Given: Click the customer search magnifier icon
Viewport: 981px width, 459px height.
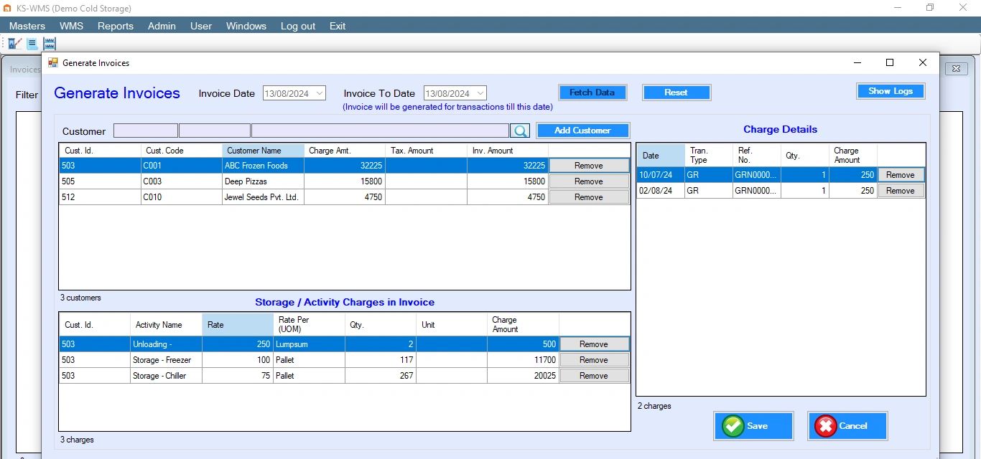Looking at the screenshot, I should pos(520,130).
